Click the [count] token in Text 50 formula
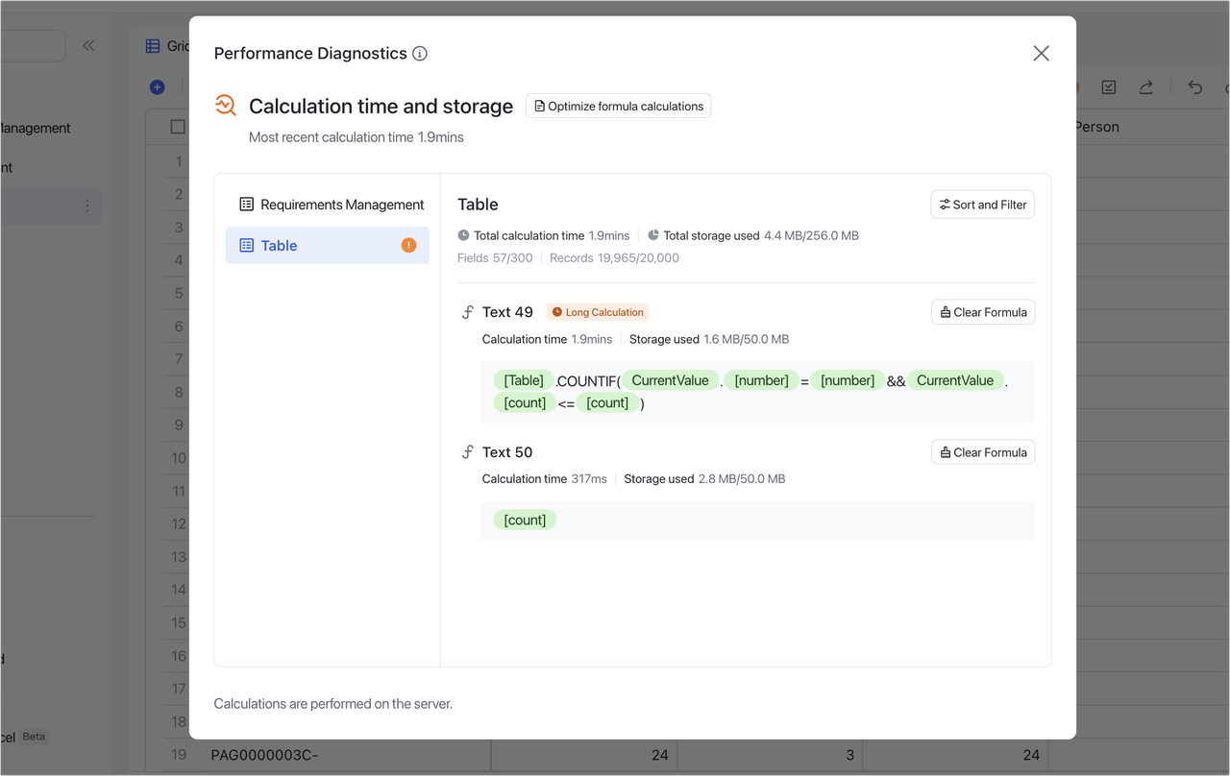Screen dimensions: 1230x776 coord(525,520)
